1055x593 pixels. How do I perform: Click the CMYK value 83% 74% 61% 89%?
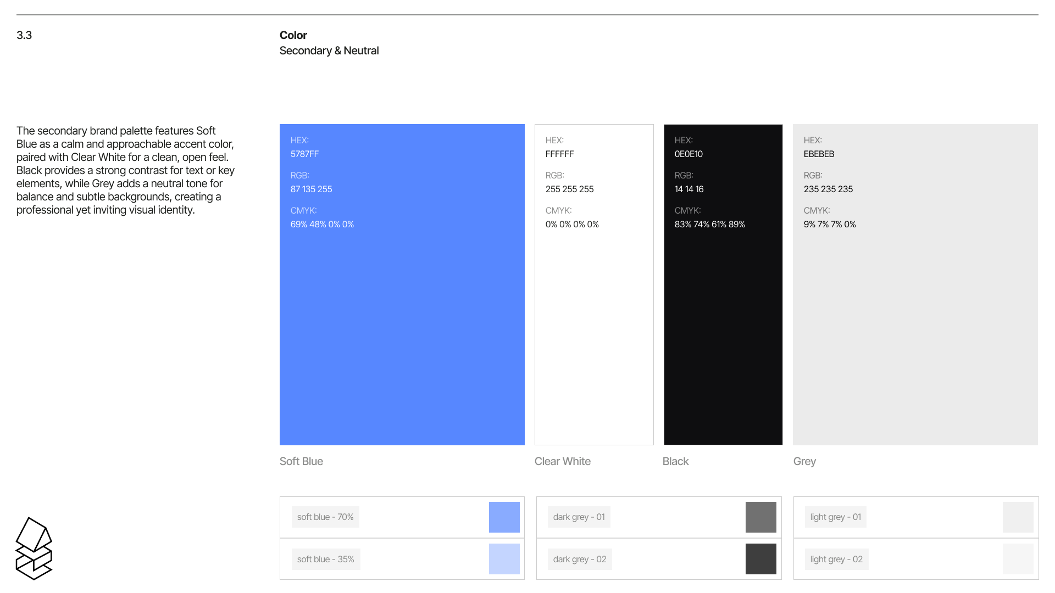point(710,225)
